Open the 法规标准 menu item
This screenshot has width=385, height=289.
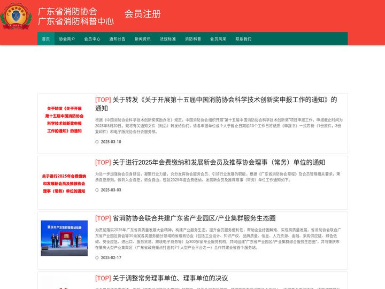pyautogui.click(x=168, y=39)
